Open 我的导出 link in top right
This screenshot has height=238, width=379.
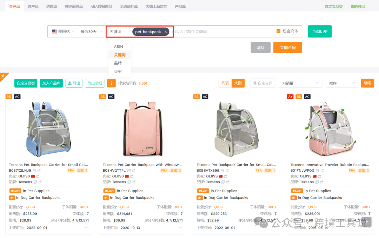click(358, 7)
